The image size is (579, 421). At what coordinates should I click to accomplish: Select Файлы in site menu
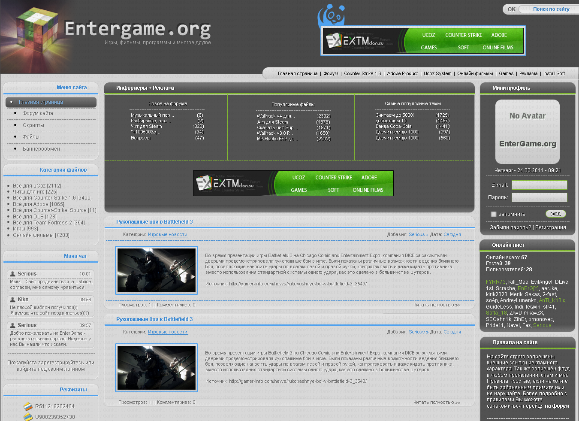pyautogui.click(x=31, y=137)
